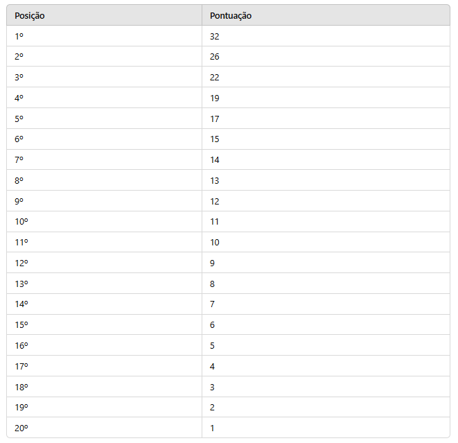This screenshot has width=458, height=443.
Task: Select the 15º position cell
Action: (x=21, y=325)
